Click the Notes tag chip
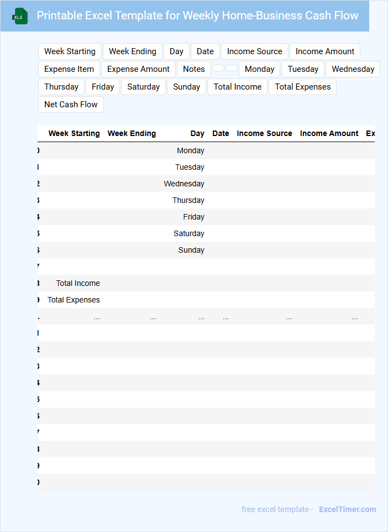Image resolution: width=388 pixels, height=532 pixels. click(194, 69)
